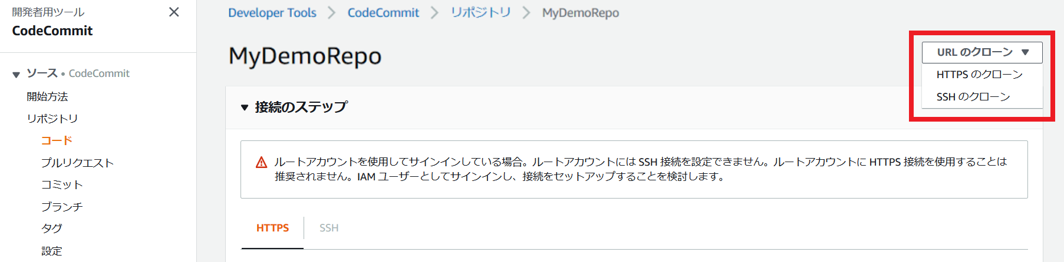The width and height of the screenshot is (1064, 262).
Task: Open リポジトリ breadcrumb link
Action: [480, 13]
